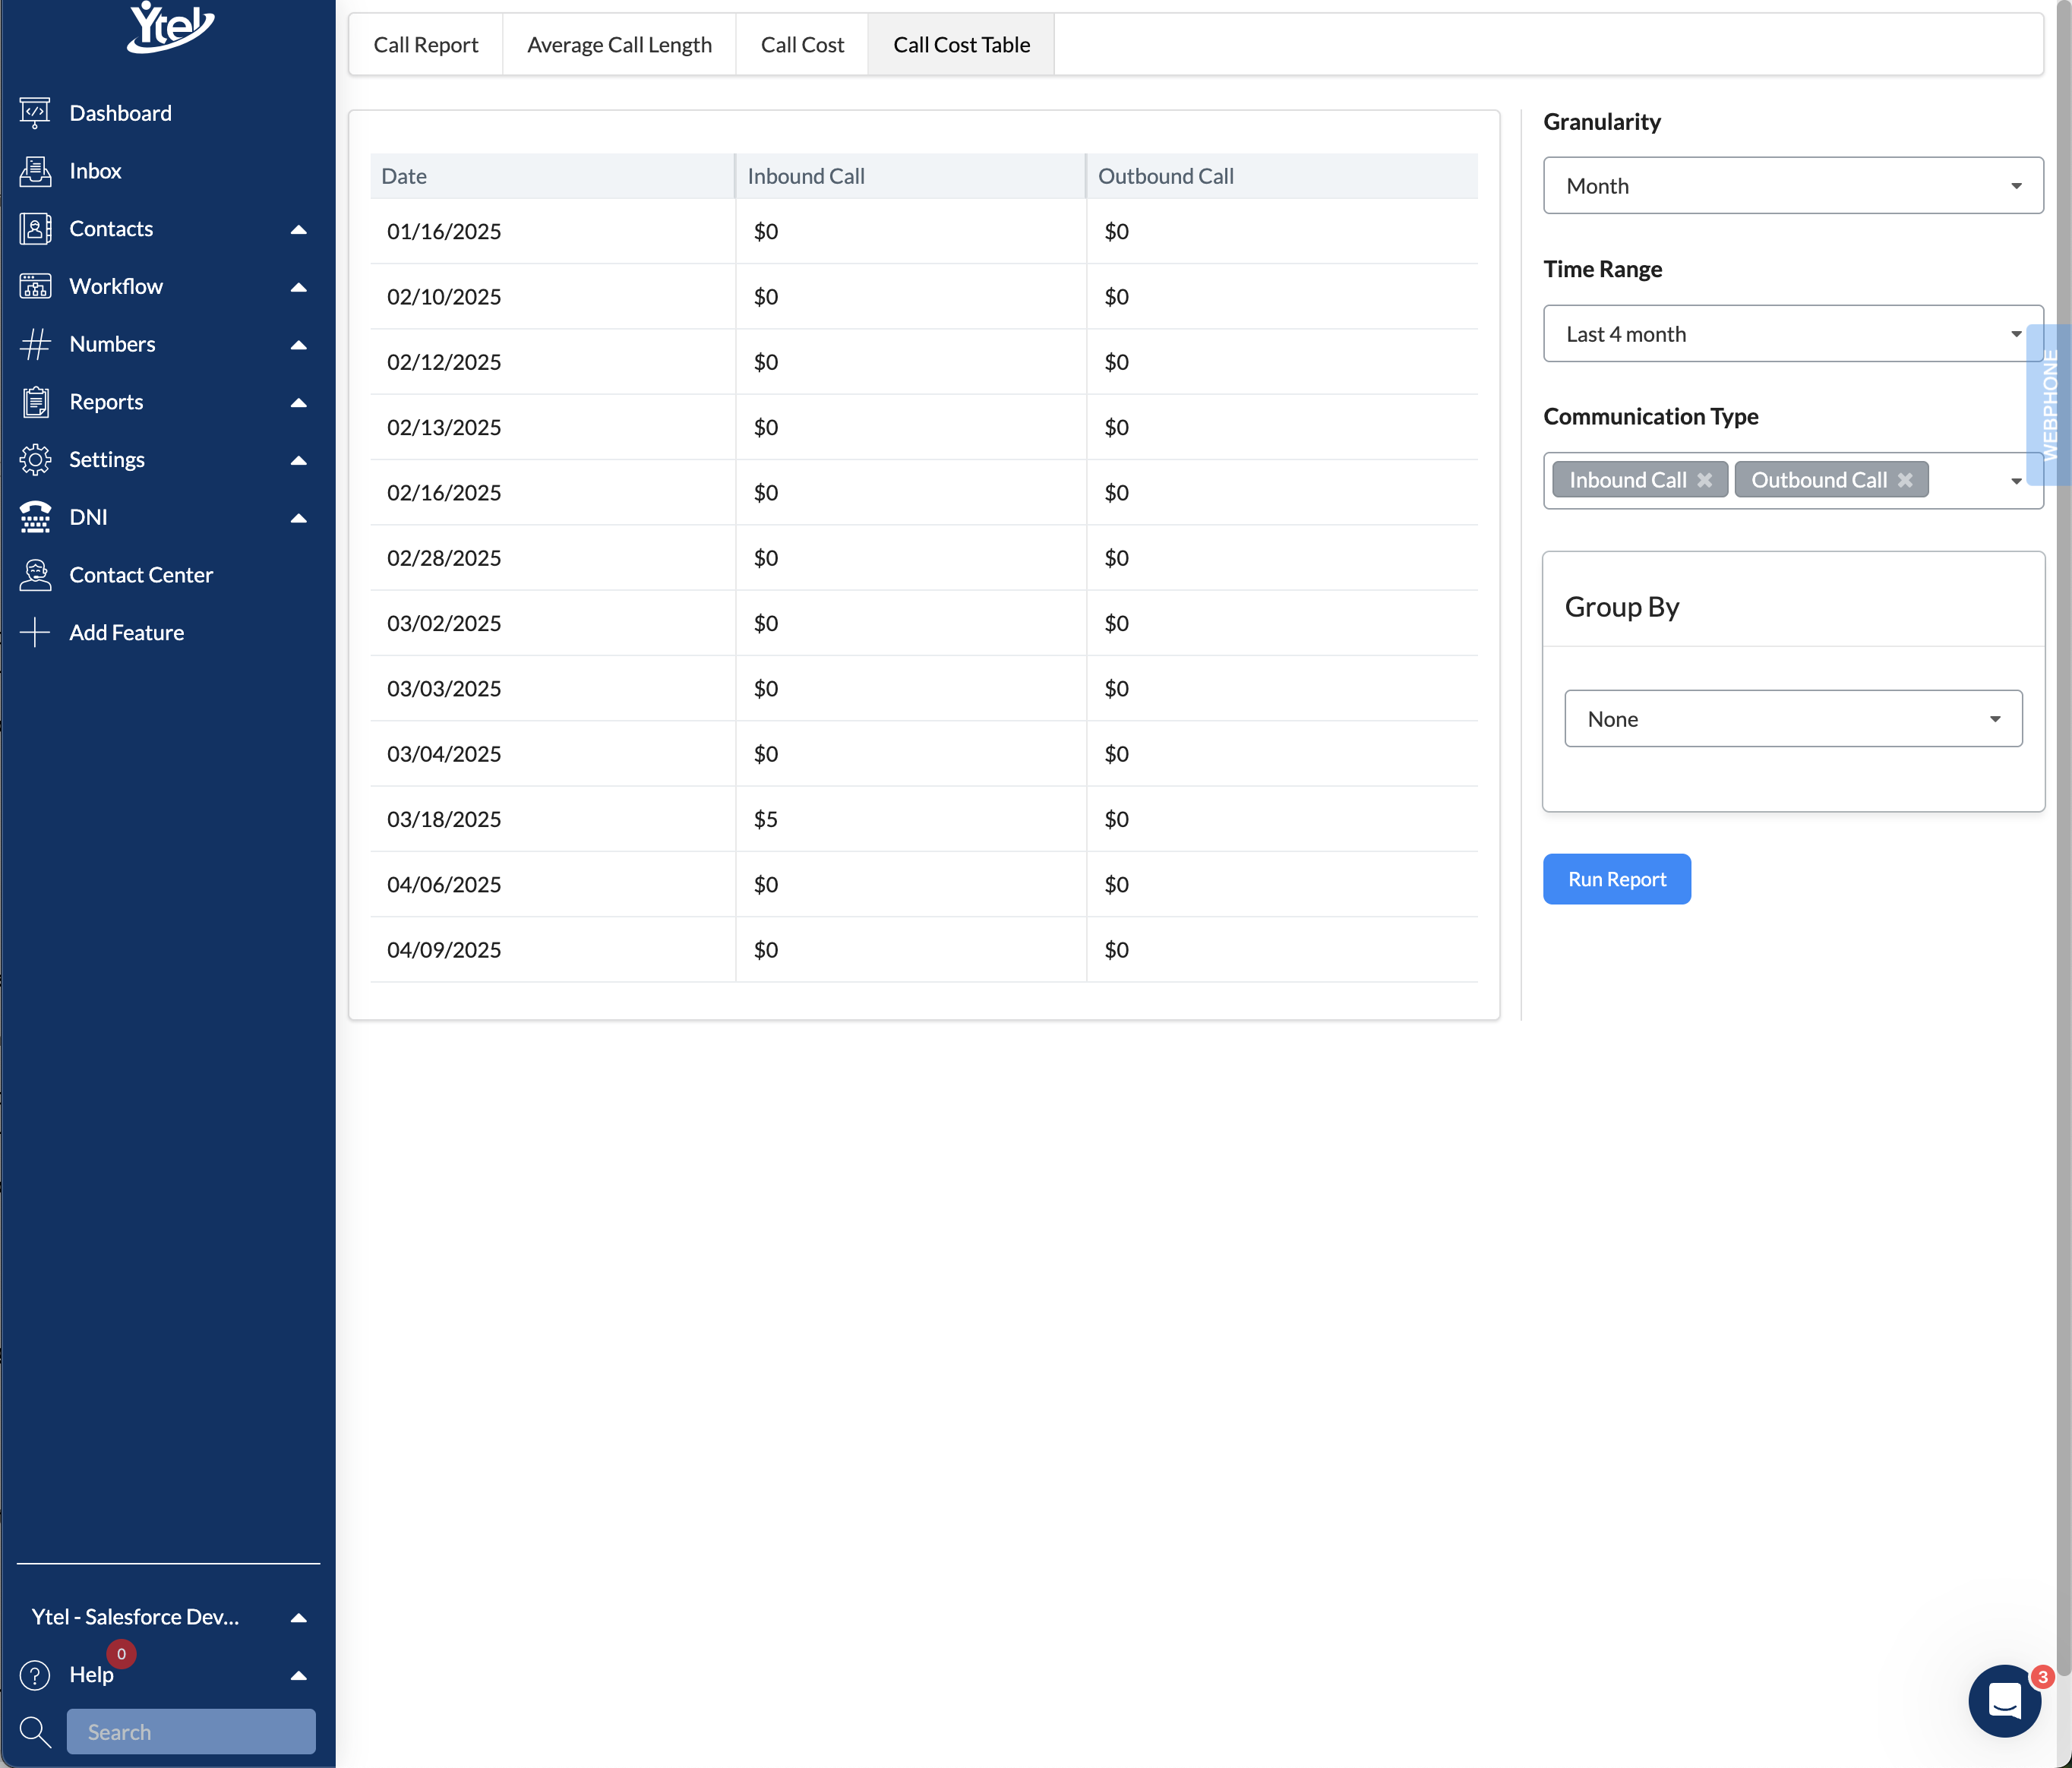This screenshot has width=2072, height=1768.
Task: Expand the Settings submenu arrow
Action: (298, 460)
